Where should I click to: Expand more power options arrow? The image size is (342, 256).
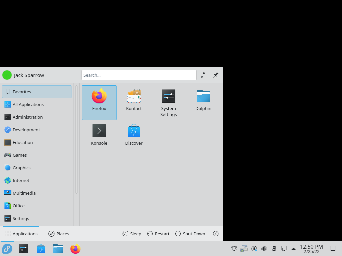[x=215, y=234]
